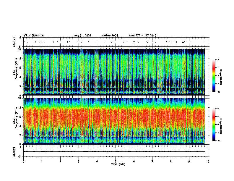Click the "0" tick on the time axis
This screenshot has height=181, width=234.
tap(23, 161)
